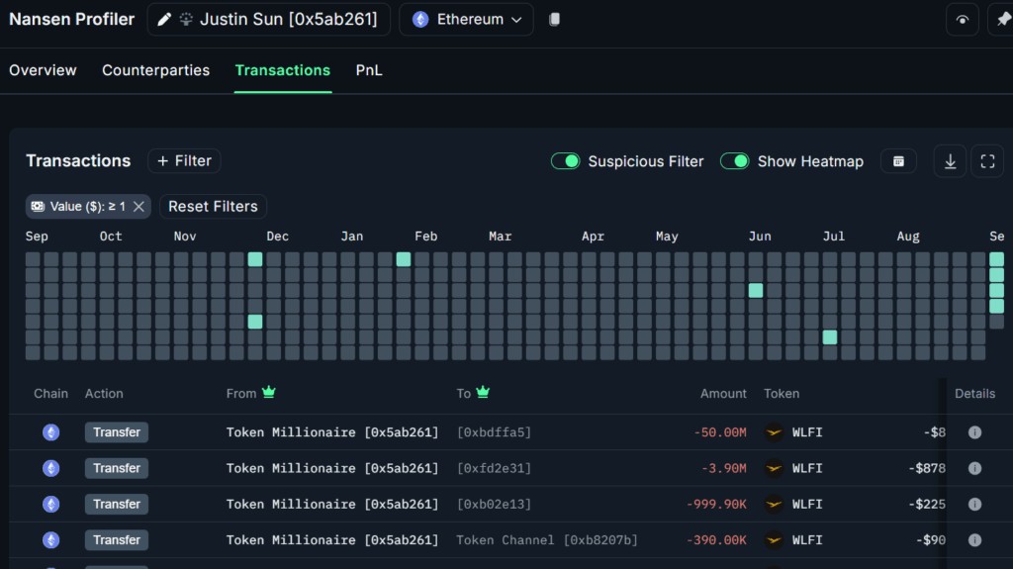Open details info icon for -999.90K row

(974, 504)
